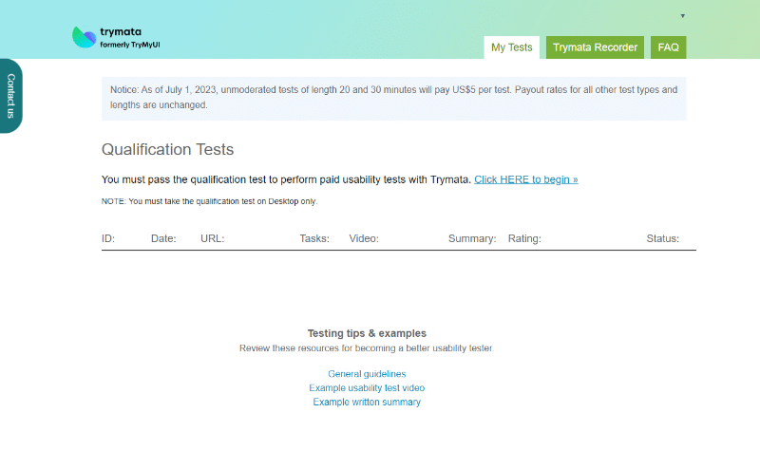760x469 pixels.
Task: Click the trymata formerly TryMyUI wordmark
Action: (130, 38)
